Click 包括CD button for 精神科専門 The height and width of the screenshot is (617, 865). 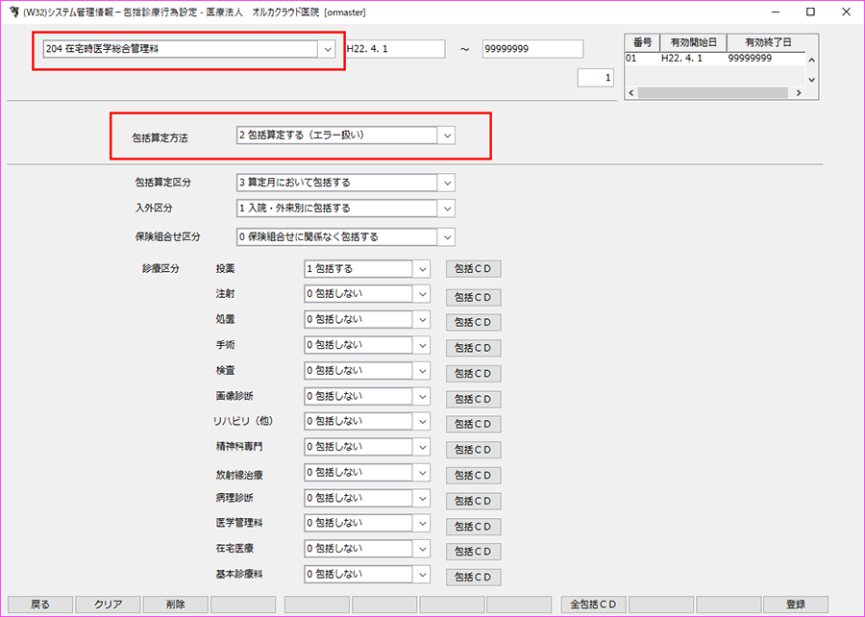(x=473, y=450)
